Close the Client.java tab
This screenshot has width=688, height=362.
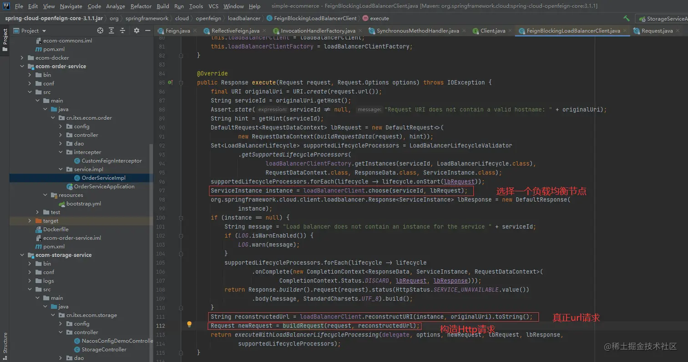510,31
